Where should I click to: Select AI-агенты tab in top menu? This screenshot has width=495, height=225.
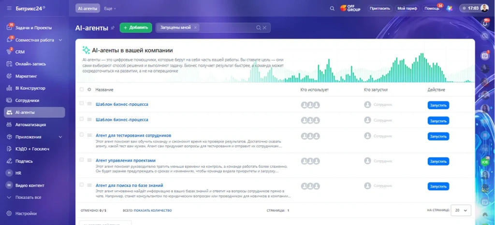click(x=88, y=9)
